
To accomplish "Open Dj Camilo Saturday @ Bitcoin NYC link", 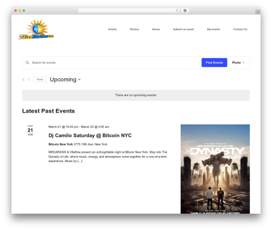I will pos(90,135).
